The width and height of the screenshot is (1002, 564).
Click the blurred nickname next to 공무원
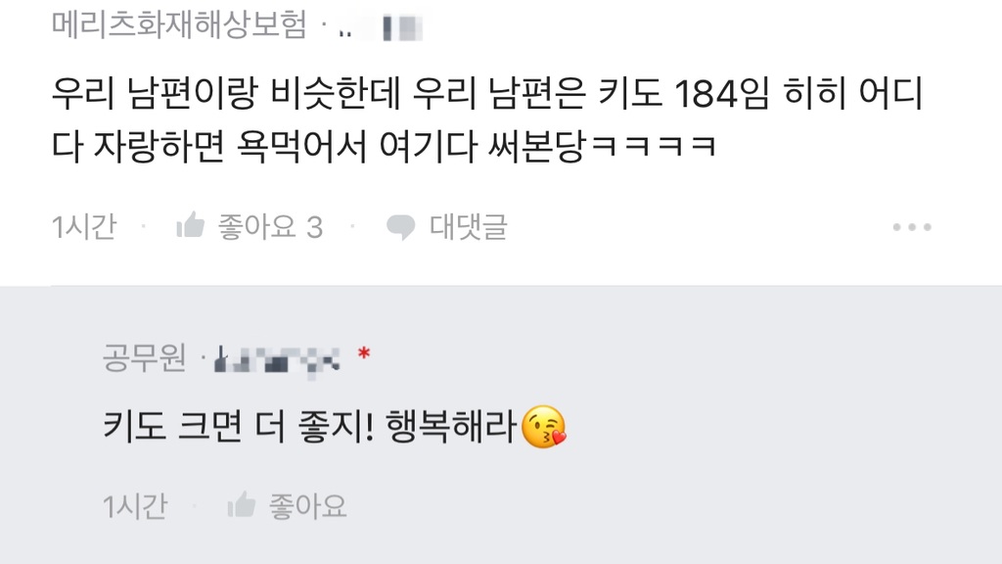pyautogui.click(x=277, y=362)
